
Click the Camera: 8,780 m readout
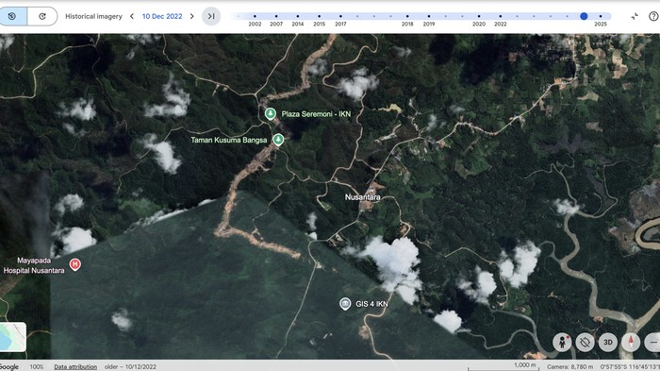[x=569, y=367]
